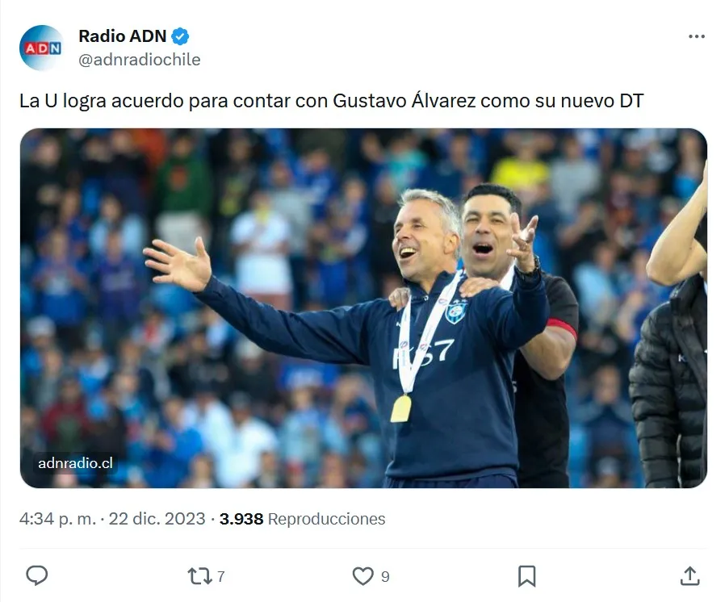Screen dimensions: 725x602
Task: Click the blue verified badge
Action: pyautogui.click(x=180, y=36)
